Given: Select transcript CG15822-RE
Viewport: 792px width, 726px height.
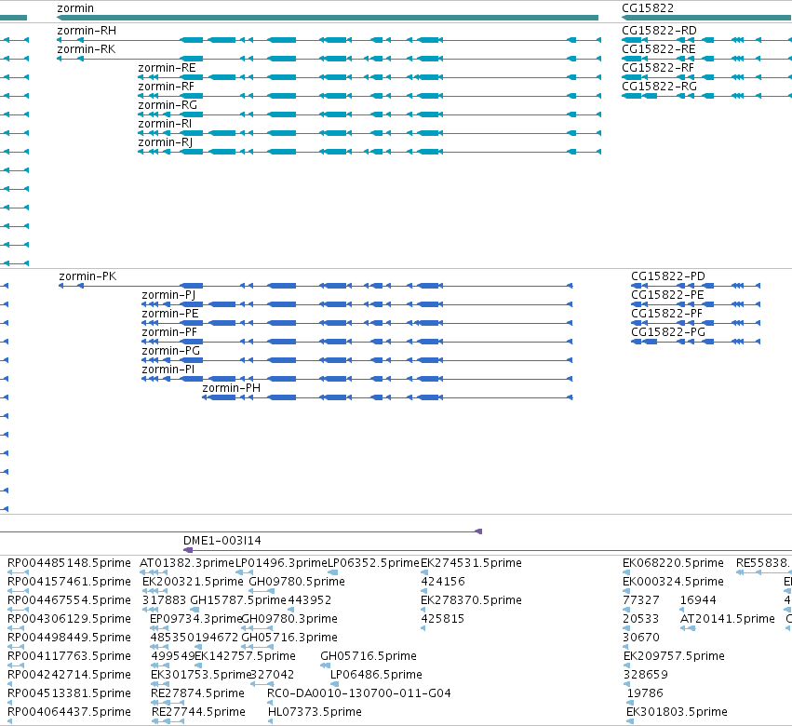Looking at the screenshot, I should 706,59.
